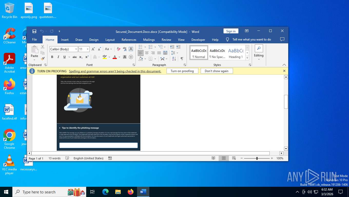The width and height of the screenshot is (349, 197).
Task: Open the File menu tab
Action: 34,40
